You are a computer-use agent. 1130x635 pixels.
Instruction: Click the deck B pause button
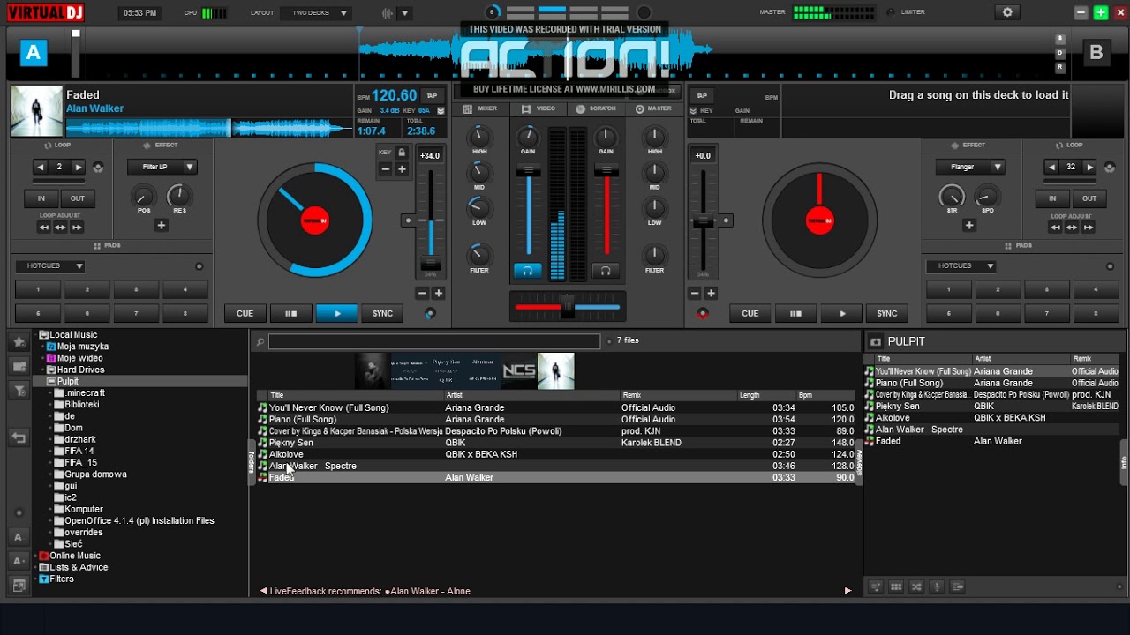point(795,313)
